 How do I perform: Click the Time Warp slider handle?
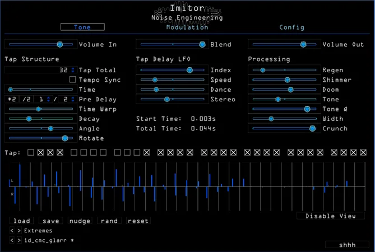pyautogui.click(x=38, y=109)
